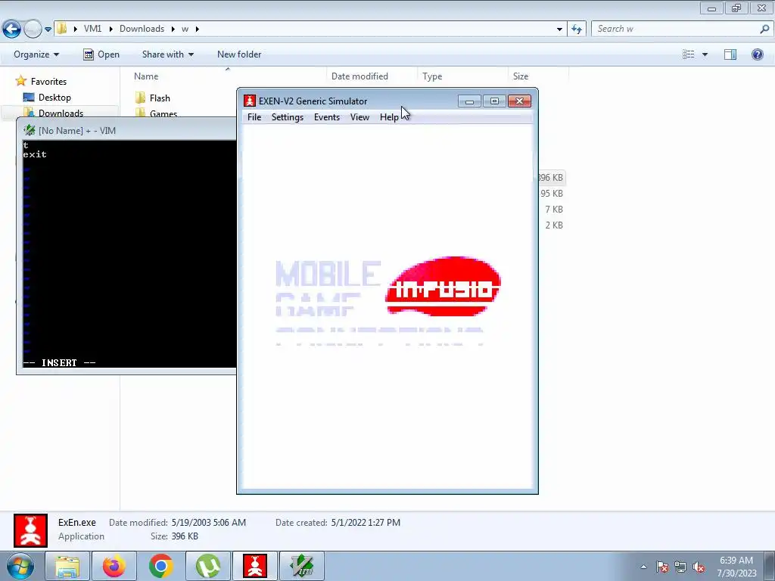The height and width of the screenshot is (581, 775).
Task: Click the Refresh button beside address bar
Action: [x=577, y=30]
